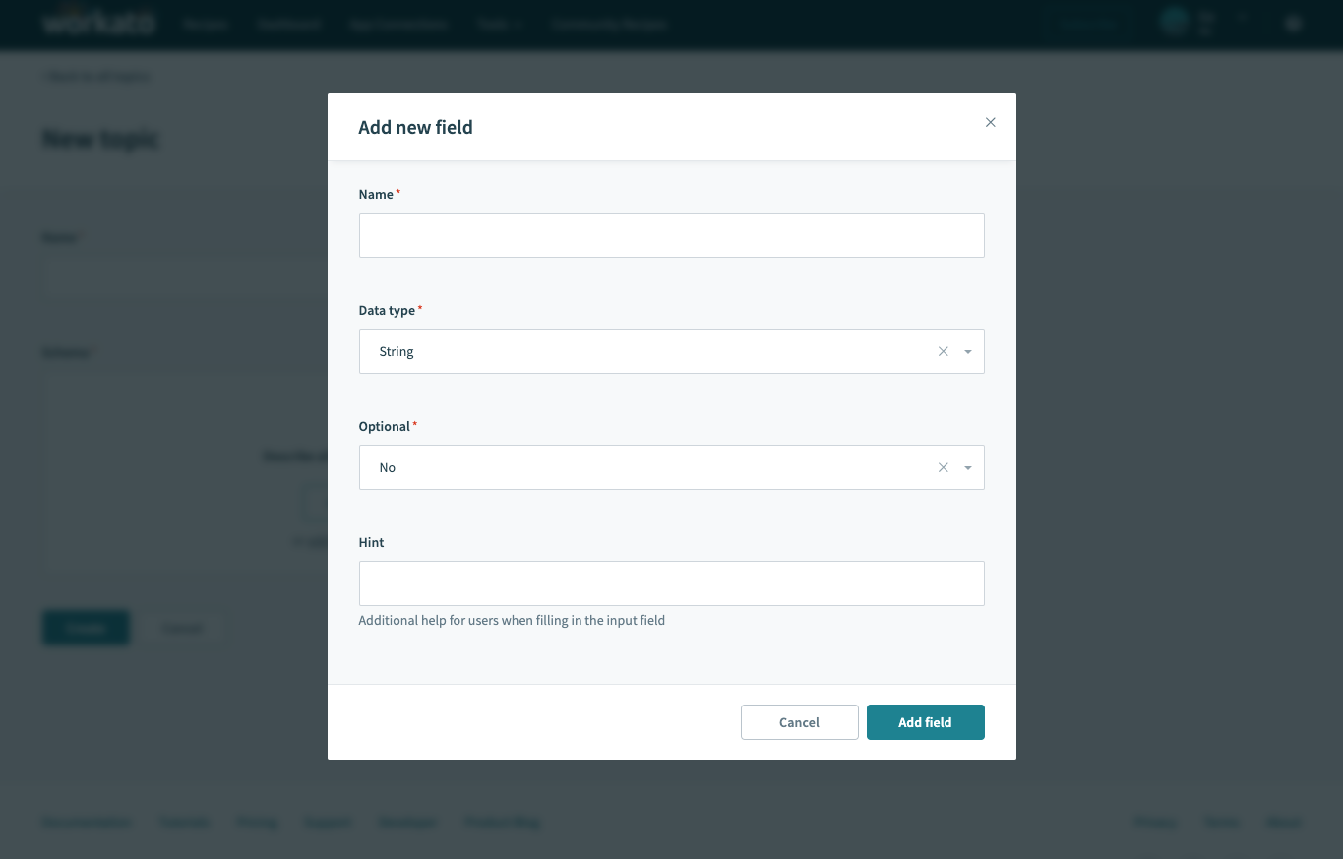1343x859 pixels.
Task: Confirm with the Add field button
Action: tap(925, 721)
